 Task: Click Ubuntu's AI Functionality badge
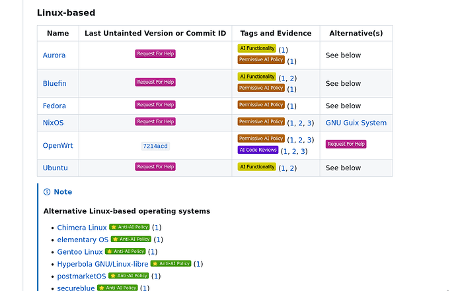tap(257, 167)
